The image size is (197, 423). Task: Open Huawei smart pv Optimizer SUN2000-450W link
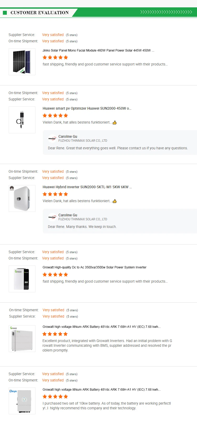(x=87, y=108)
